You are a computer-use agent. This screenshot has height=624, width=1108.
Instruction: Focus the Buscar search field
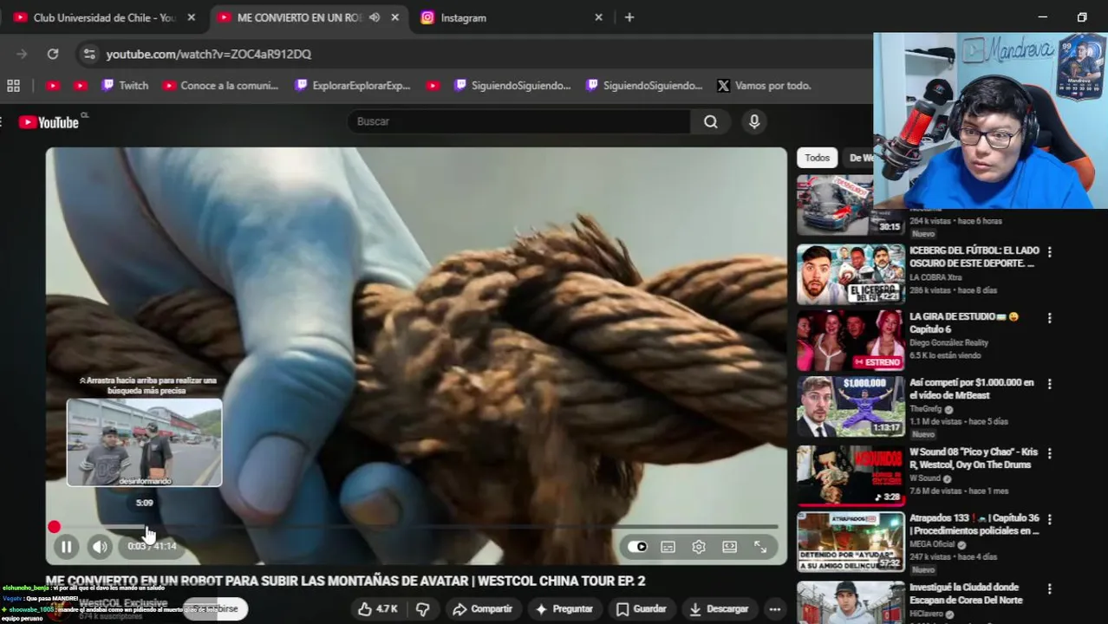519,121
